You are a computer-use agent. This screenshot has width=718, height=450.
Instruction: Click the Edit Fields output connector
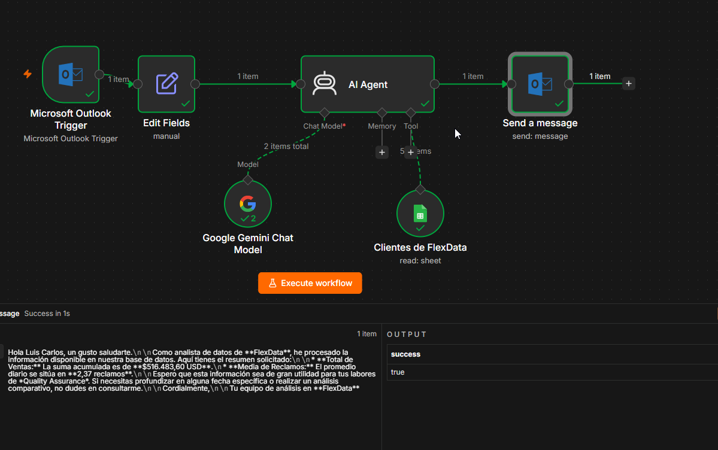point(195,84)
